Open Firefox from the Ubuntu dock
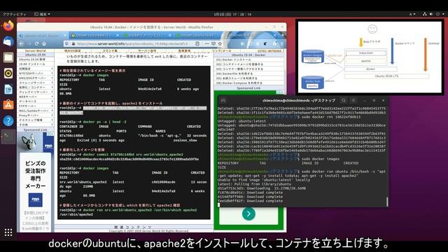 pos(8,26)
